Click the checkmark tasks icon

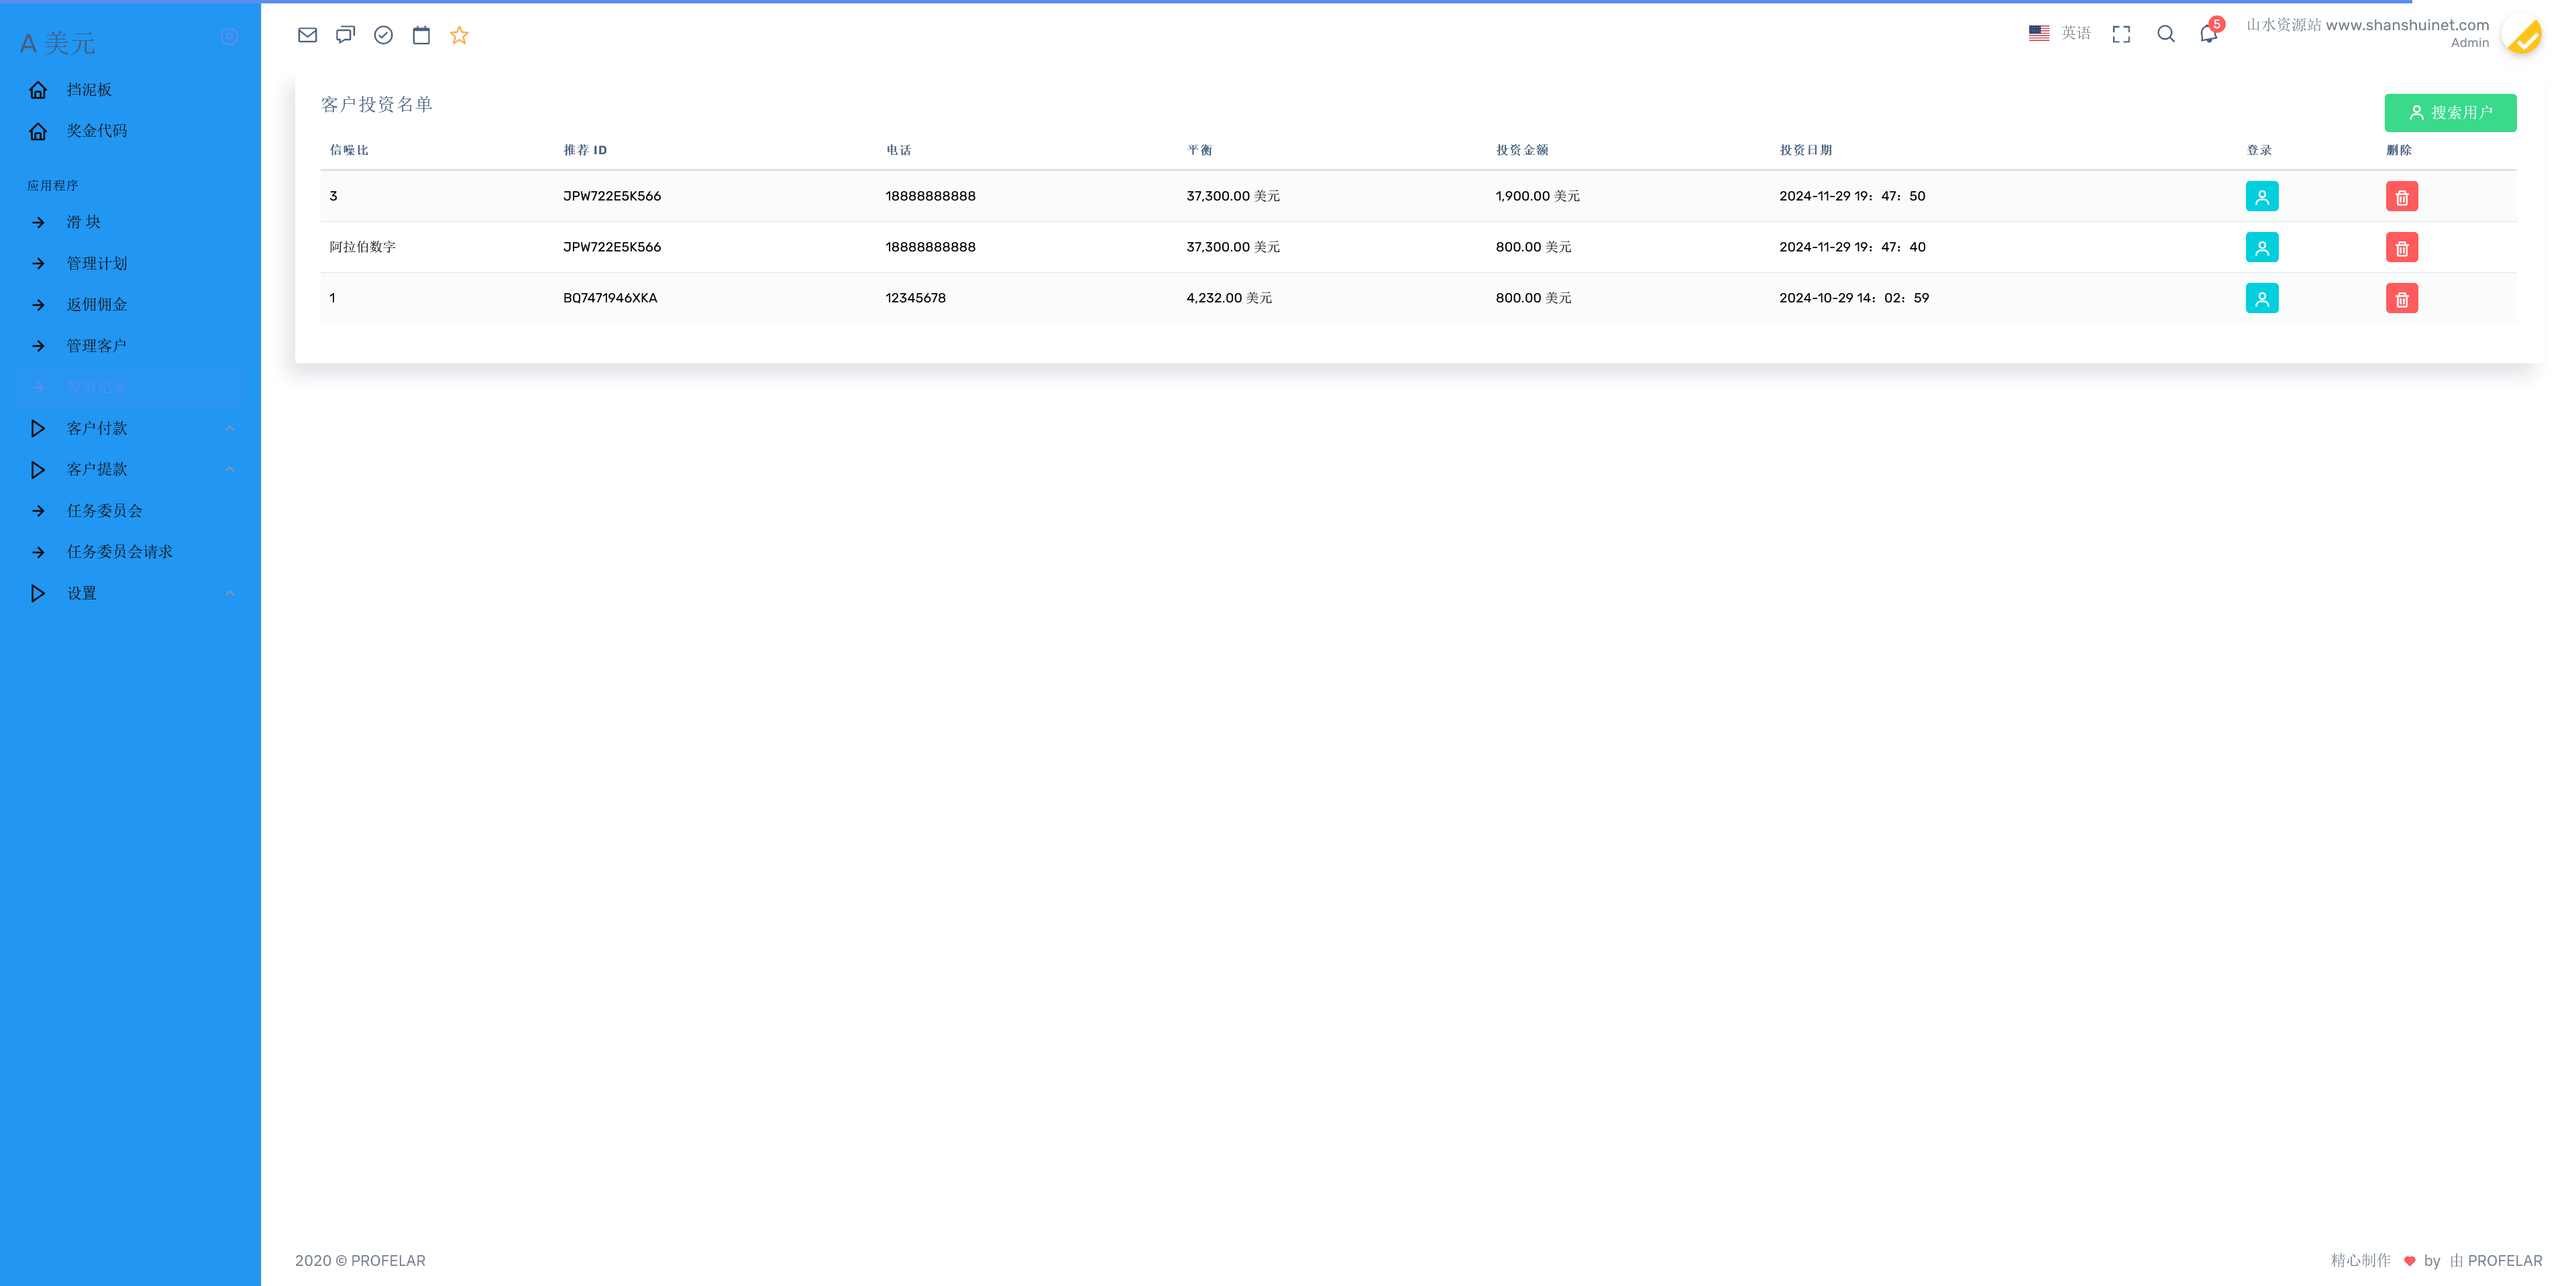click(383, 35)
